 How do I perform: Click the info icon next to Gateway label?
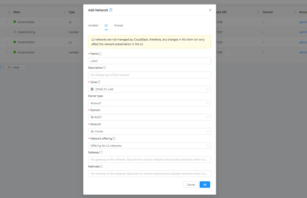point(101,152)
